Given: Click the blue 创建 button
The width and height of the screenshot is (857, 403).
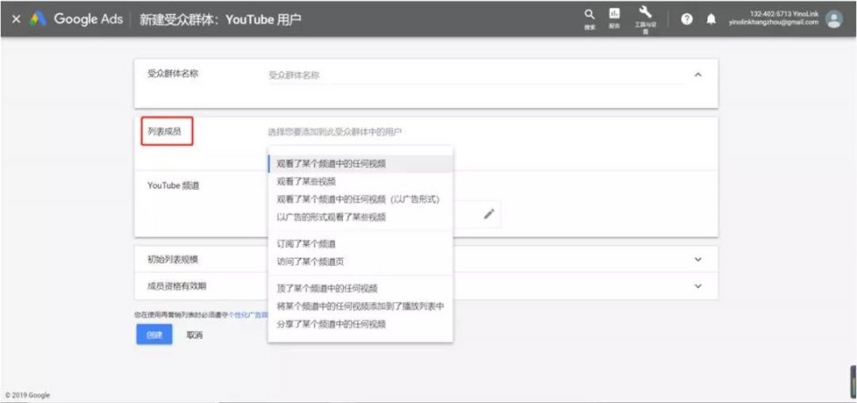Looking at the screenshot, I should 154,334.
